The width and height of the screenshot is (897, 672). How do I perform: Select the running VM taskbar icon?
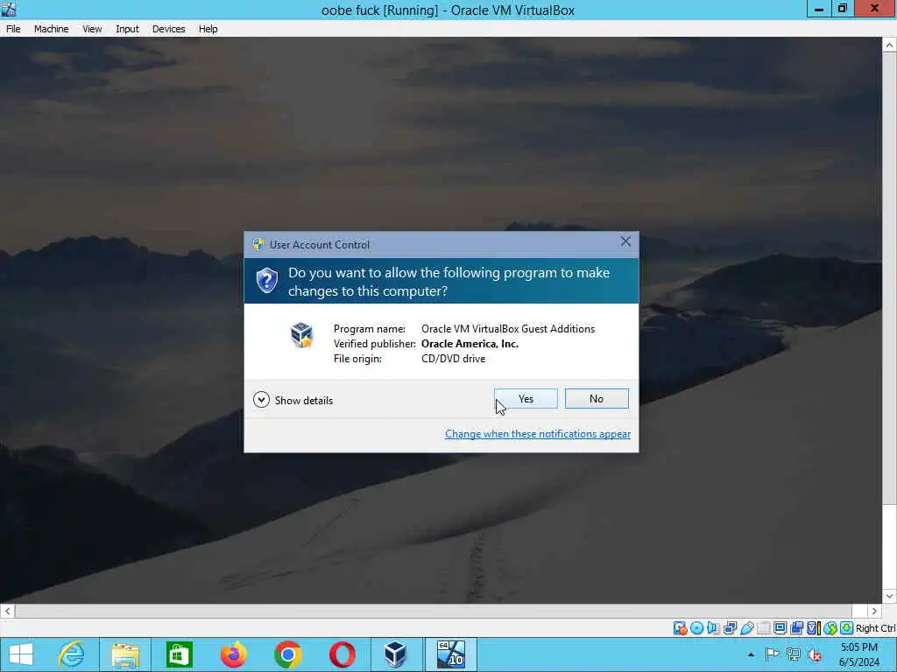450,654
